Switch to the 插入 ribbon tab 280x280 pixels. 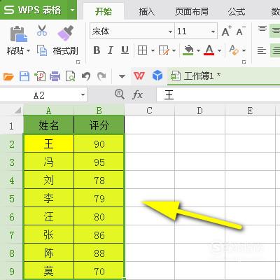146,11
